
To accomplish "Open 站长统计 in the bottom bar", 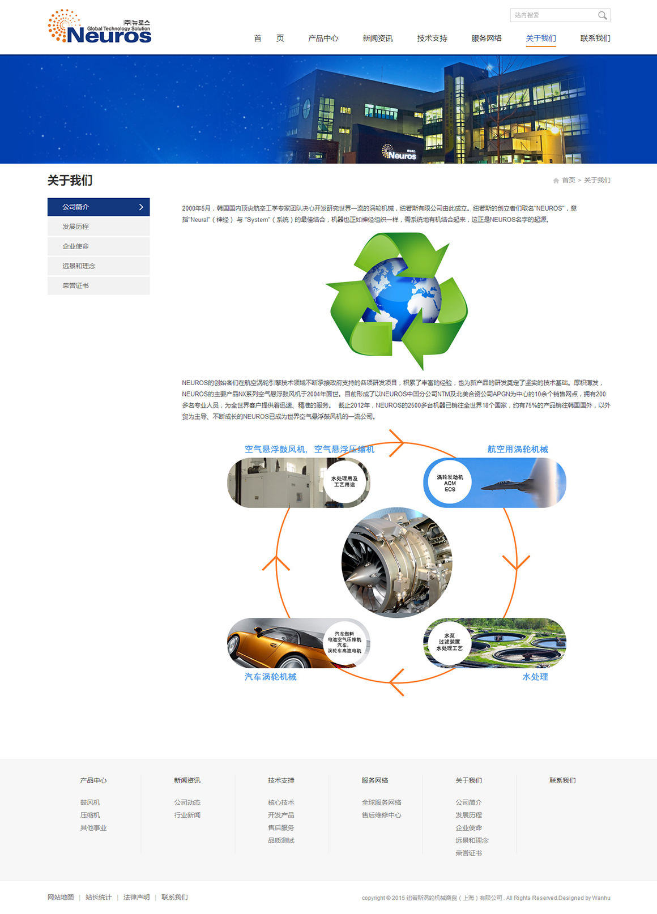I will tap(99, 897).
